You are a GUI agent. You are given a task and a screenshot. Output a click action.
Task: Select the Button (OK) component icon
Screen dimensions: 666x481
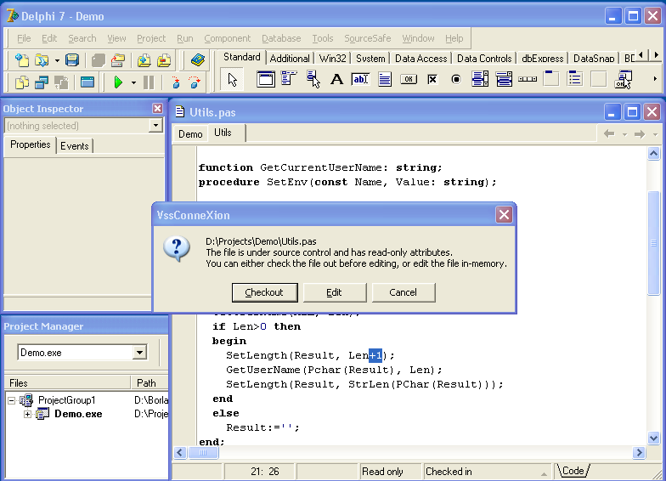click(409, 80)
